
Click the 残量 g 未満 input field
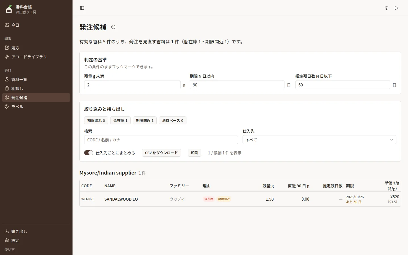[x=132, y=85]
